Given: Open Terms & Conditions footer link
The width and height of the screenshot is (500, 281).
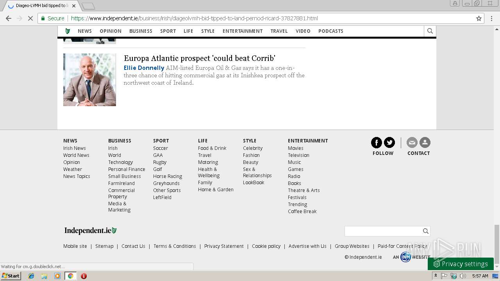Looking at the screenshot, I should (x=175, y=246).
